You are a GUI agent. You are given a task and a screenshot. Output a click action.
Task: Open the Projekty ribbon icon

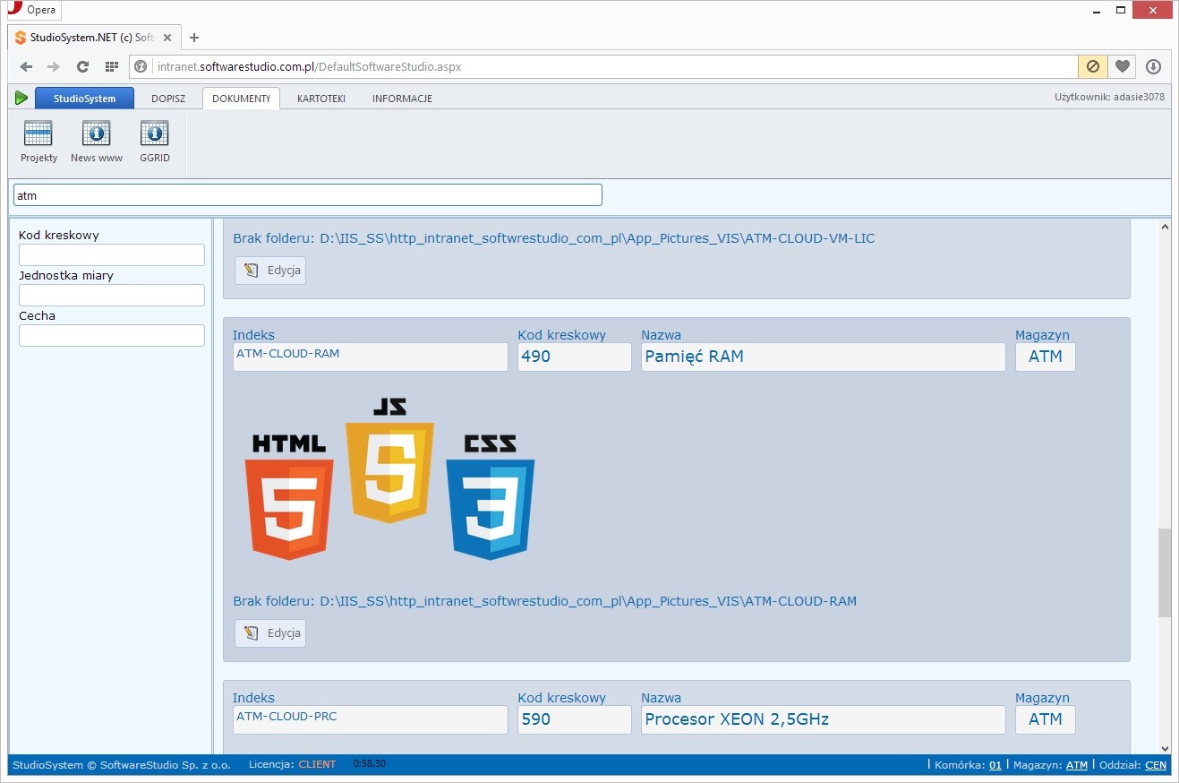coord(38,142)
